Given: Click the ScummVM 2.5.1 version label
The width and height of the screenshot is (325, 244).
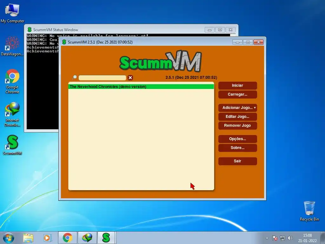Looking at the screenshot, I should click(x=191, y=78).
